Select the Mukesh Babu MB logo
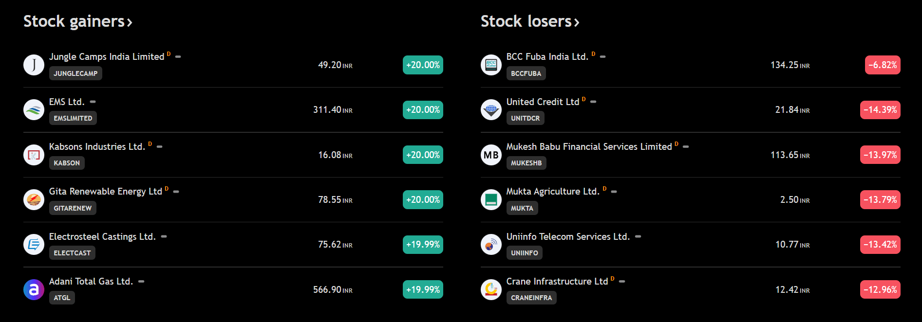The width and height of the screenshot is (922, 322). coord(491,155)
